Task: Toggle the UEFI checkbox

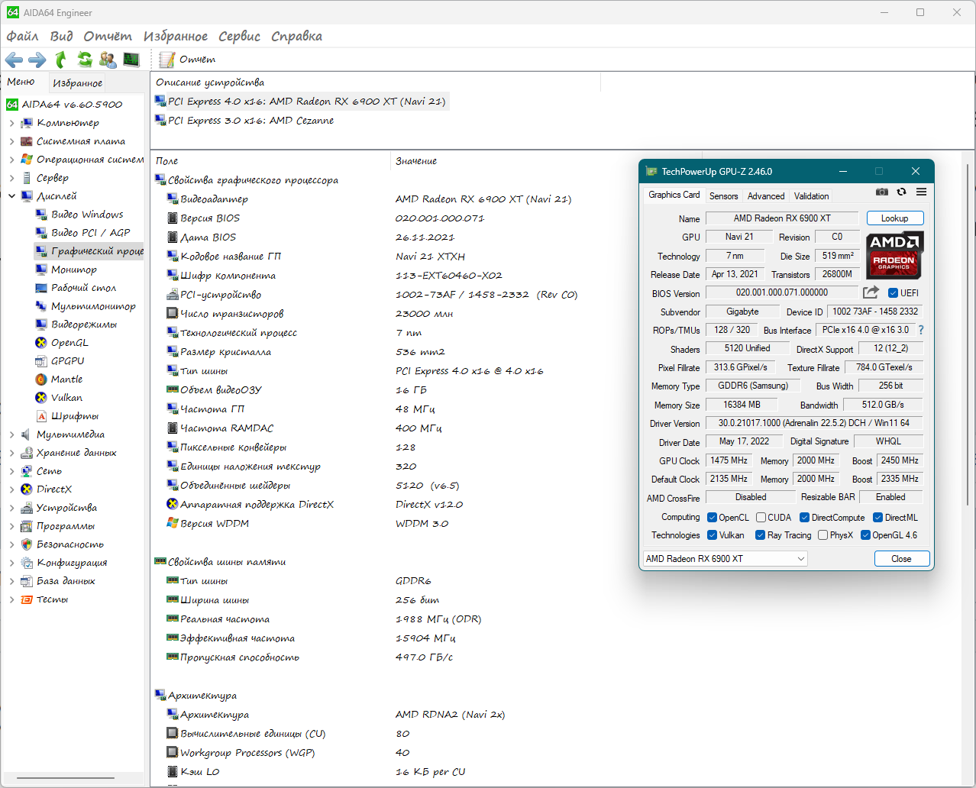Action: [893, 292]
